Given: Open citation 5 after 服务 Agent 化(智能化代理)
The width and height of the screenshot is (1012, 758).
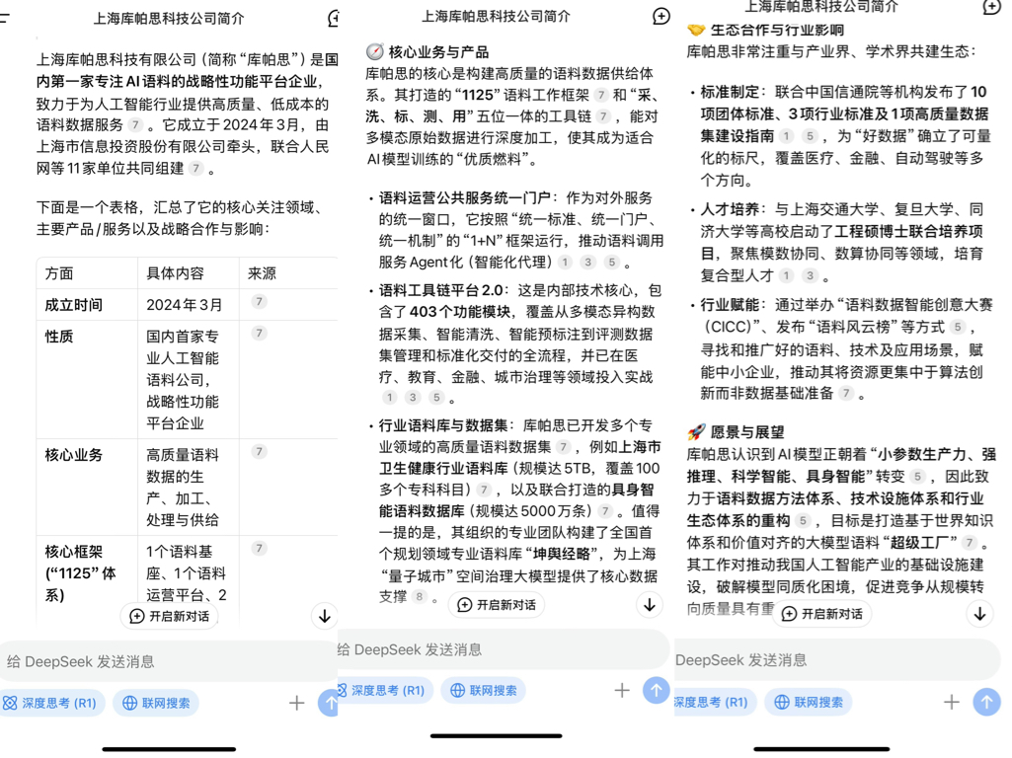Looking at the screenshot, I should coord(611,262).
